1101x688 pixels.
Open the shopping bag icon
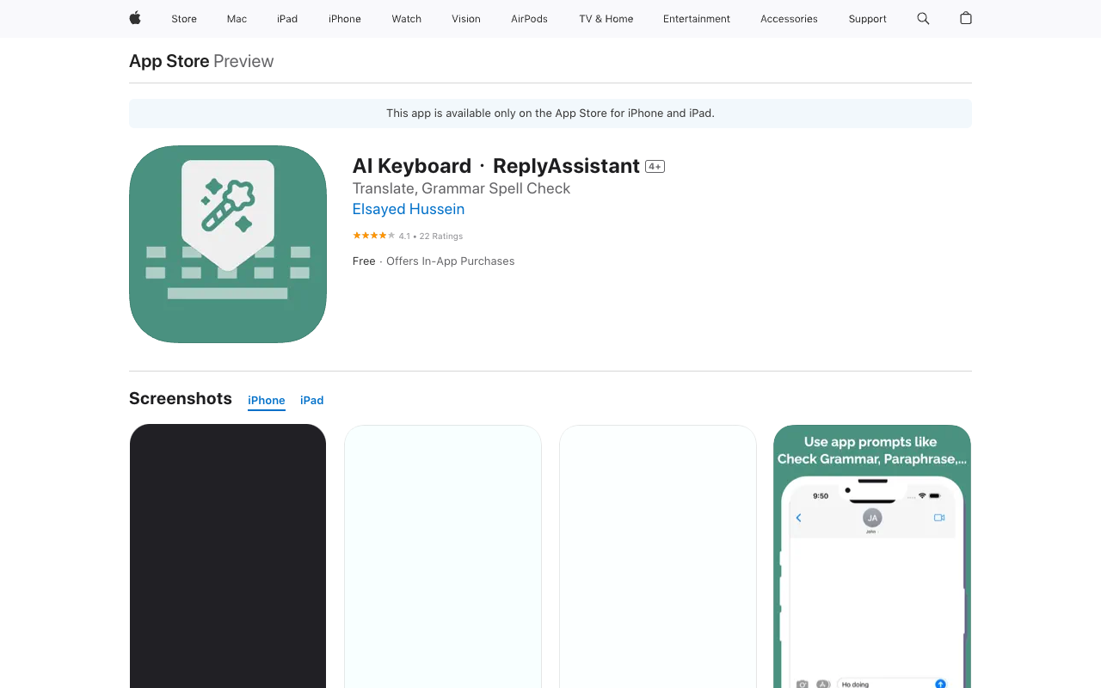pos(966,18)
